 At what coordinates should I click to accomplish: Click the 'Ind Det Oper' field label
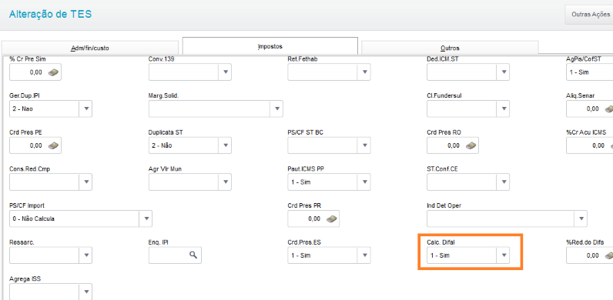[x=444, y=205]
